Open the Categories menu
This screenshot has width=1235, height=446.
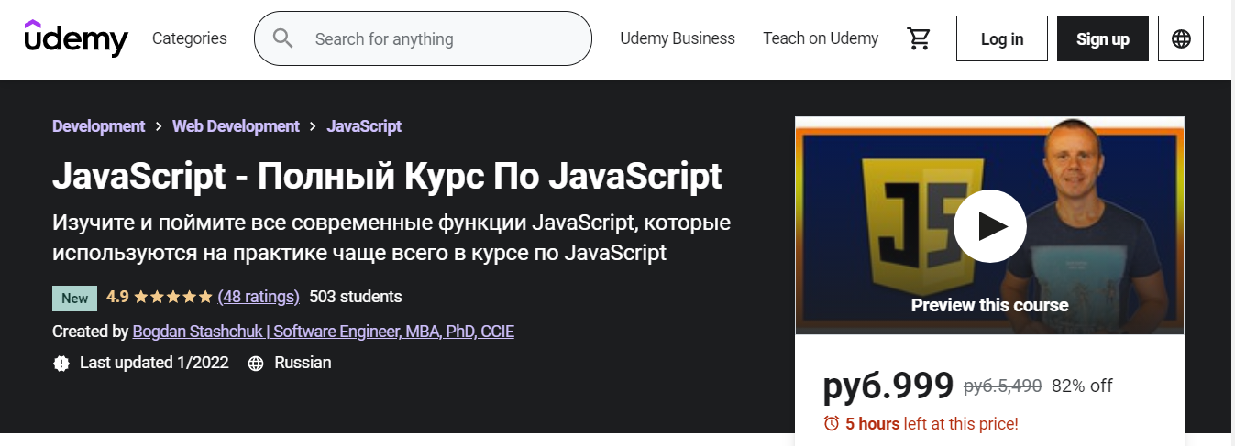[x=190, y=38]
